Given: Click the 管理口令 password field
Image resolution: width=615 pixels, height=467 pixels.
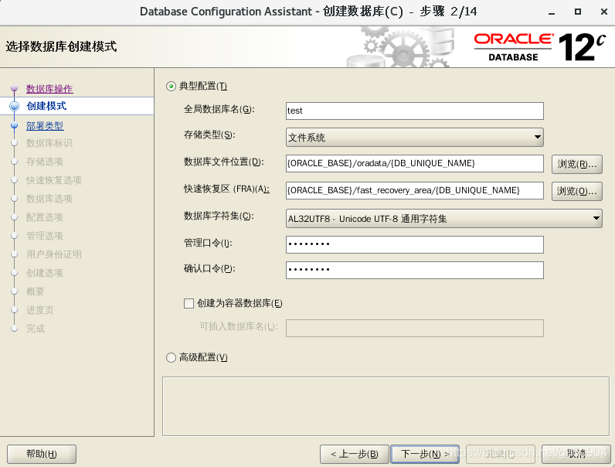Looking at the screenshot, I should (x=415, y=244).
